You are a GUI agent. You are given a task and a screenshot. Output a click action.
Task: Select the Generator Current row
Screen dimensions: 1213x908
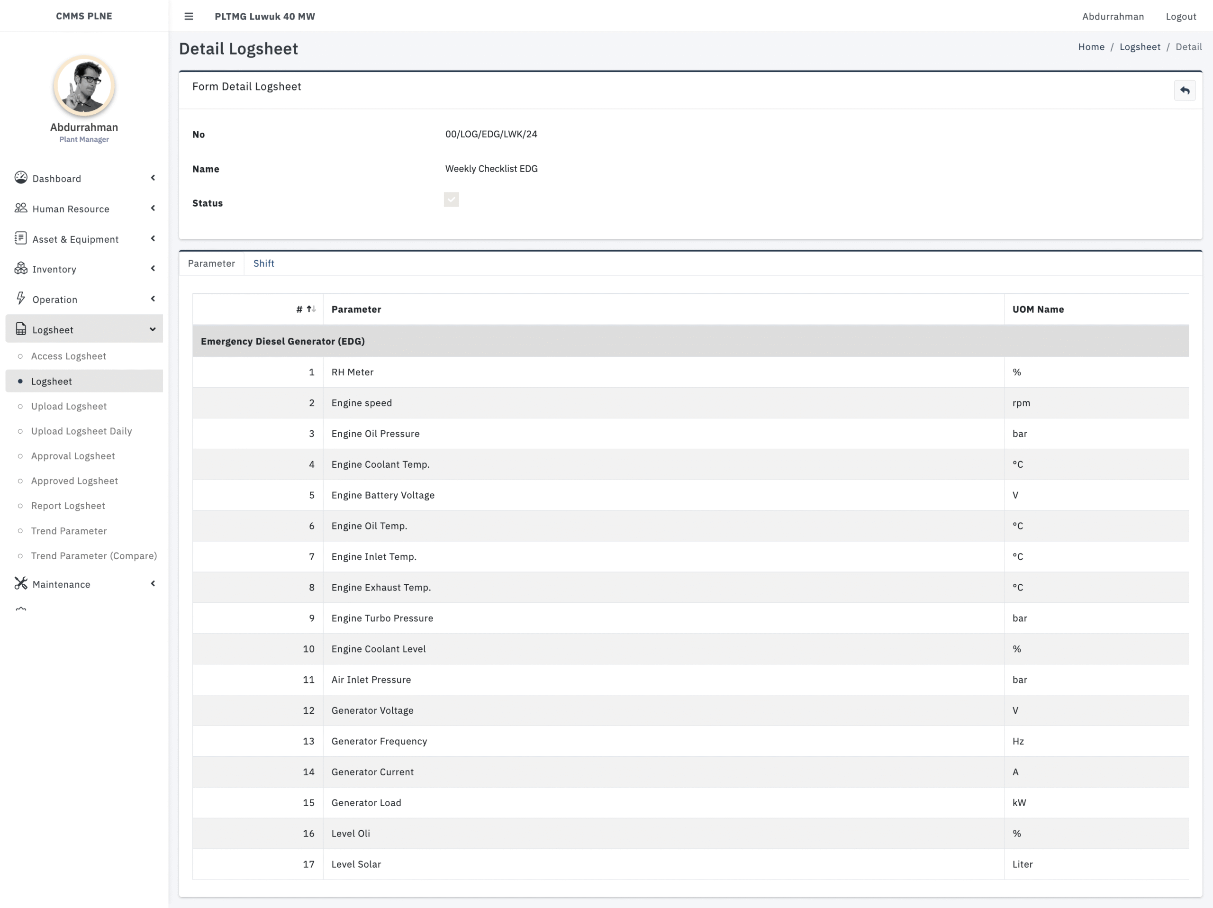click(690, 772)
